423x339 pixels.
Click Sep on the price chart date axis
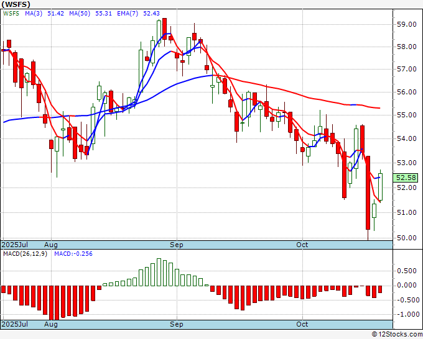[x=177, y=245]
